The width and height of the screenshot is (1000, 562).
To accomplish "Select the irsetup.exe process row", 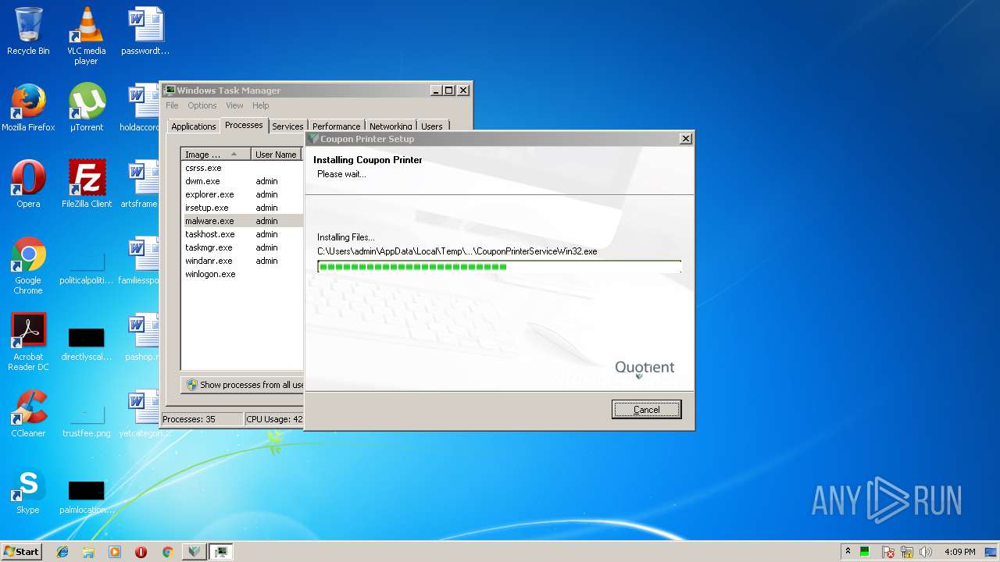I will tap(243, 208).
